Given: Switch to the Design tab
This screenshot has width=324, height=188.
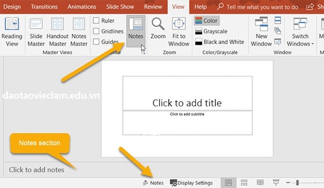Looking at the screenshot, I should pyautogui.click(x=12, y=7).
